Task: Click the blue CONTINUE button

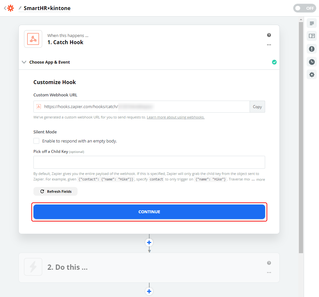Action: (x=149, y=212)
